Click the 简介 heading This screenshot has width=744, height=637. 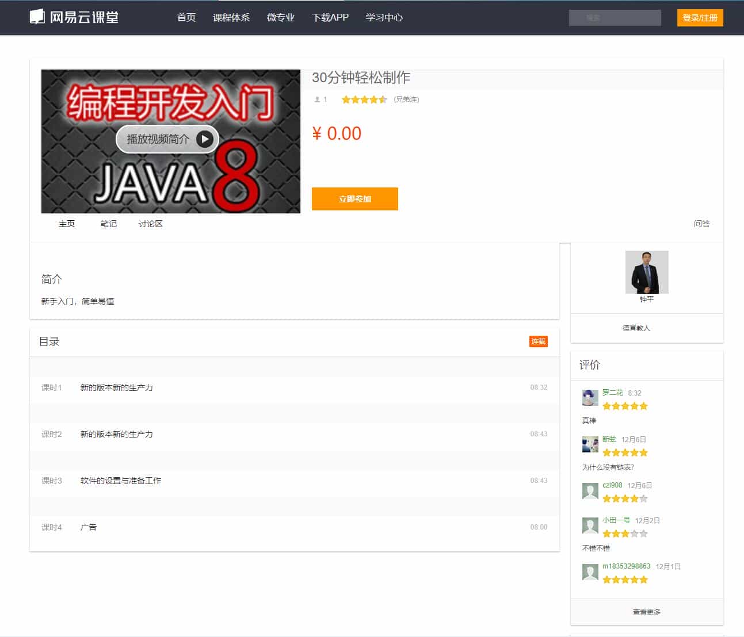click(x=52, y=279)
